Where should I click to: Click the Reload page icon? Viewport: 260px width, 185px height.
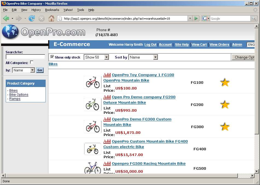click(x=32, y=18)
